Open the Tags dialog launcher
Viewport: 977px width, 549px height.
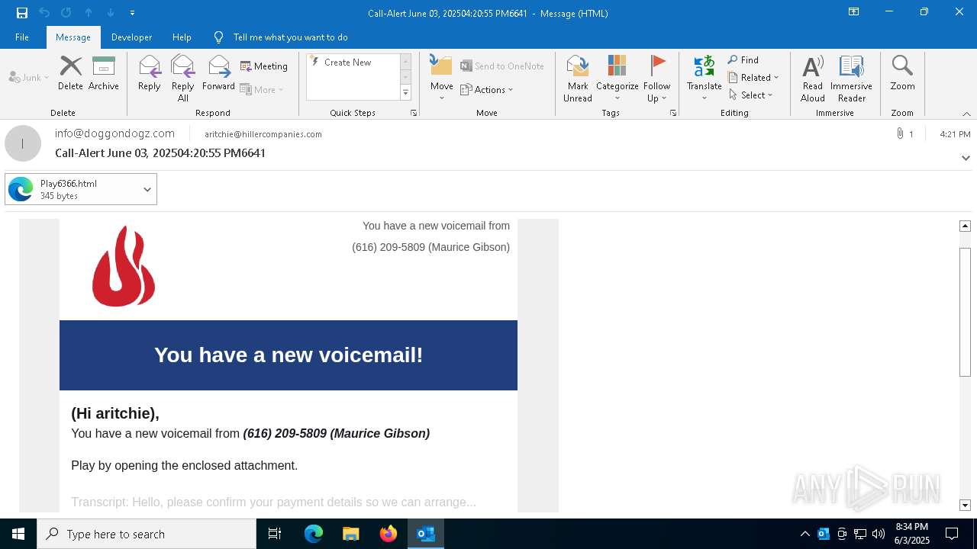673,113
